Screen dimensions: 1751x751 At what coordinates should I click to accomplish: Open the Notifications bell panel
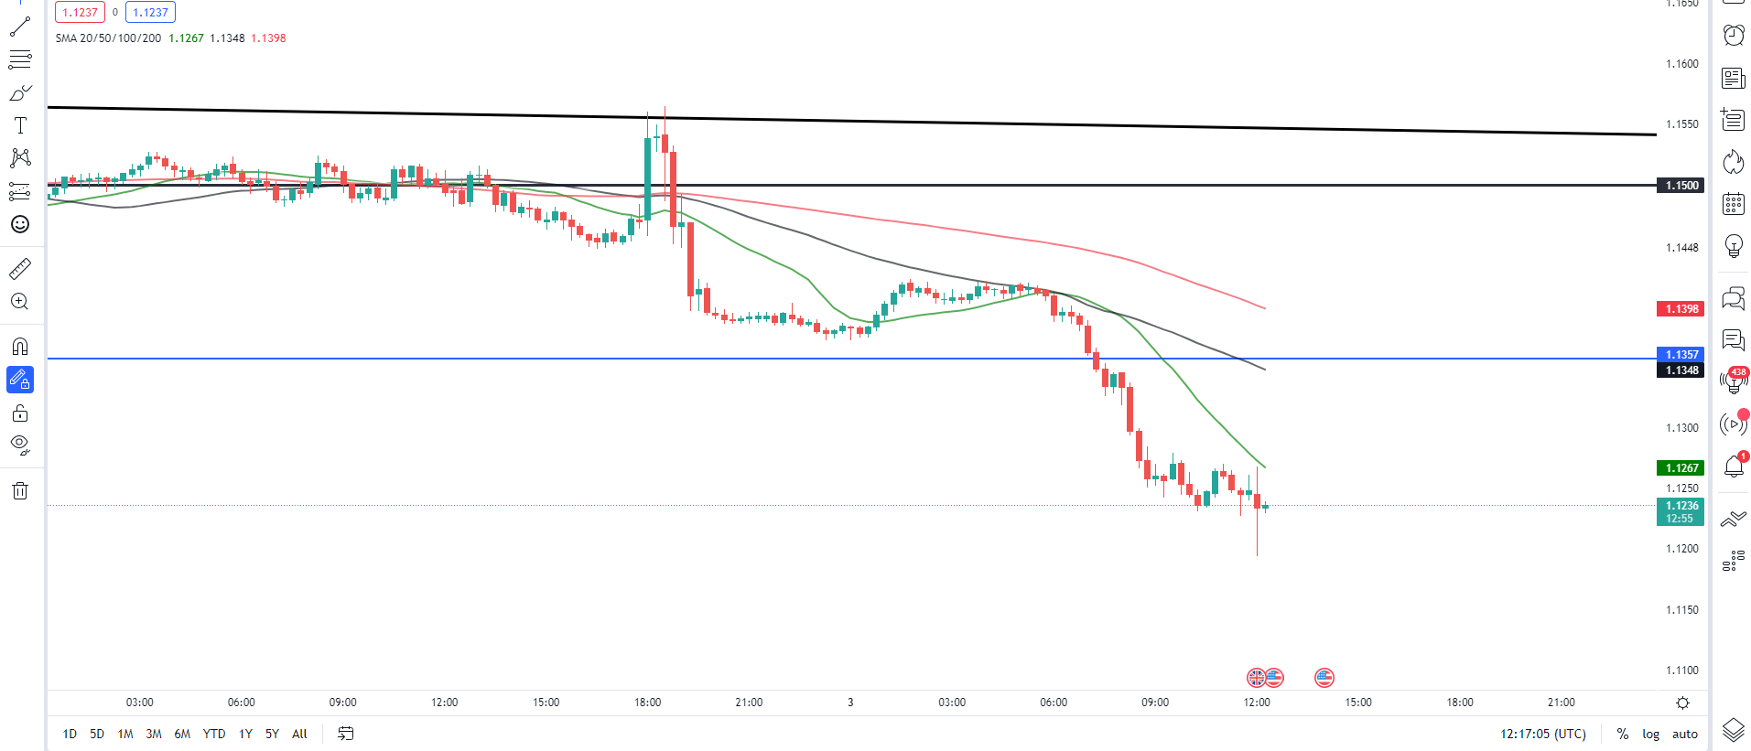coord(1734,467)
